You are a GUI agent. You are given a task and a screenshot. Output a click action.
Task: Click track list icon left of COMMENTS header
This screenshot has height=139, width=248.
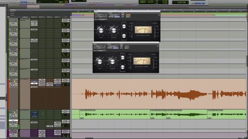9,17
